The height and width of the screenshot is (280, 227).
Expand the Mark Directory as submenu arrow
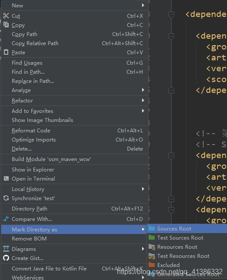point(143,229)
